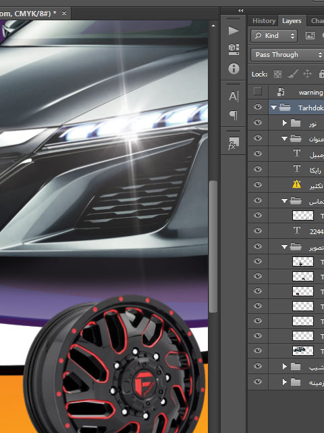Screen dimensions: 324x433
Task: Filter layers by pixel layer icon
Action: point(310,35)
